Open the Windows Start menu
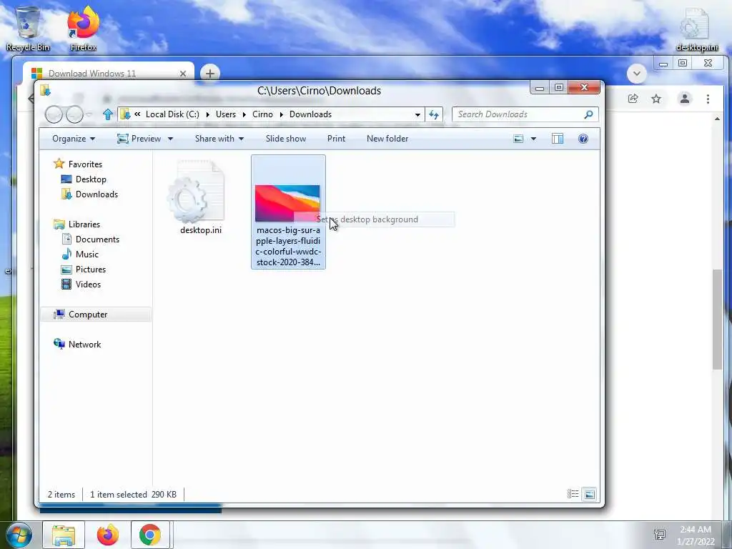The image size is (732, 549). tap(19, 535)
